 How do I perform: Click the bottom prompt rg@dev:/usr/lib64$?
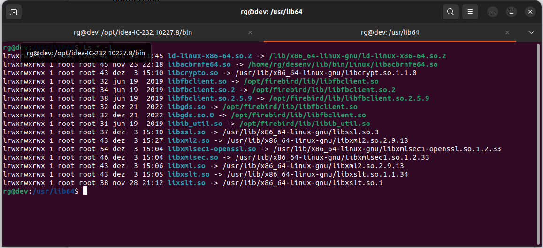[41, 191]
